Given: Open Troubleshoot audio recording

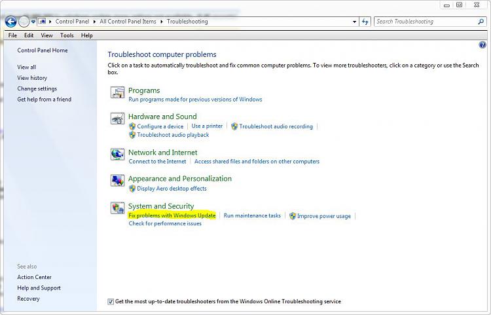Looking at the screenshot, I should 276,126.
